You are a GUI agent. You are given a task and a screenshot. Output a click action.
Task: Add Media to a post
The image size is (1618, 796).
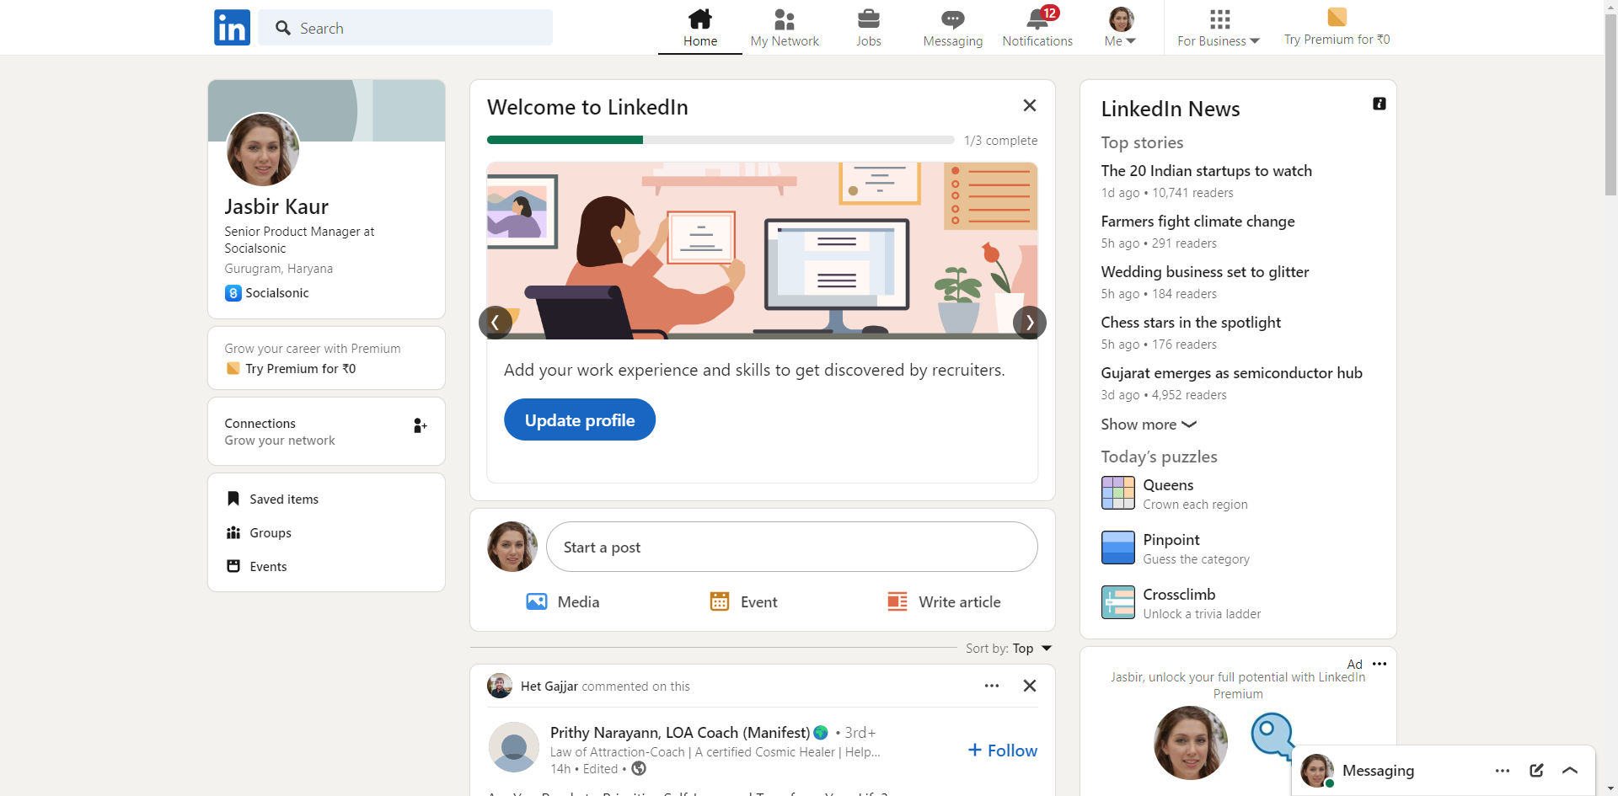pyautogui.click(x=563, y=602)
